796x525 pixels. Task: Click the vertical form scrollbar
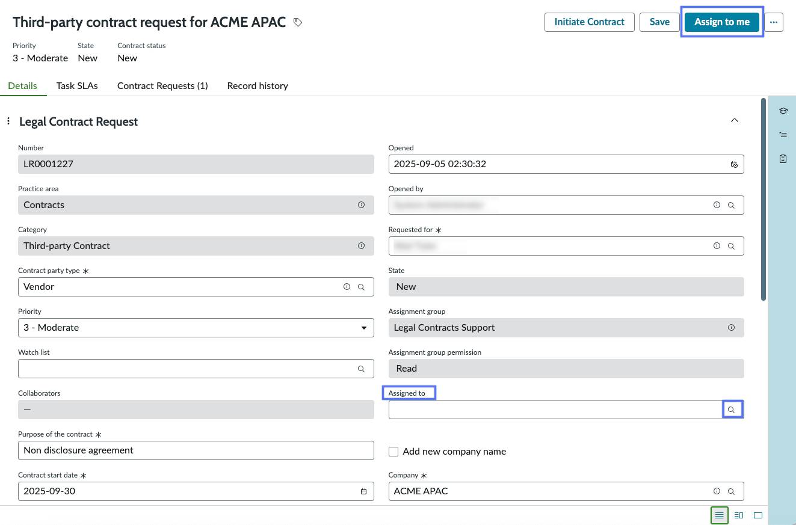764,199
